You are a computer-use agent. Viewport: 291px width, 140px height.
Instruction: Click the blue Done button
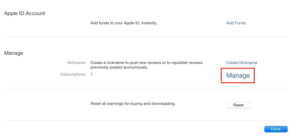276,129
